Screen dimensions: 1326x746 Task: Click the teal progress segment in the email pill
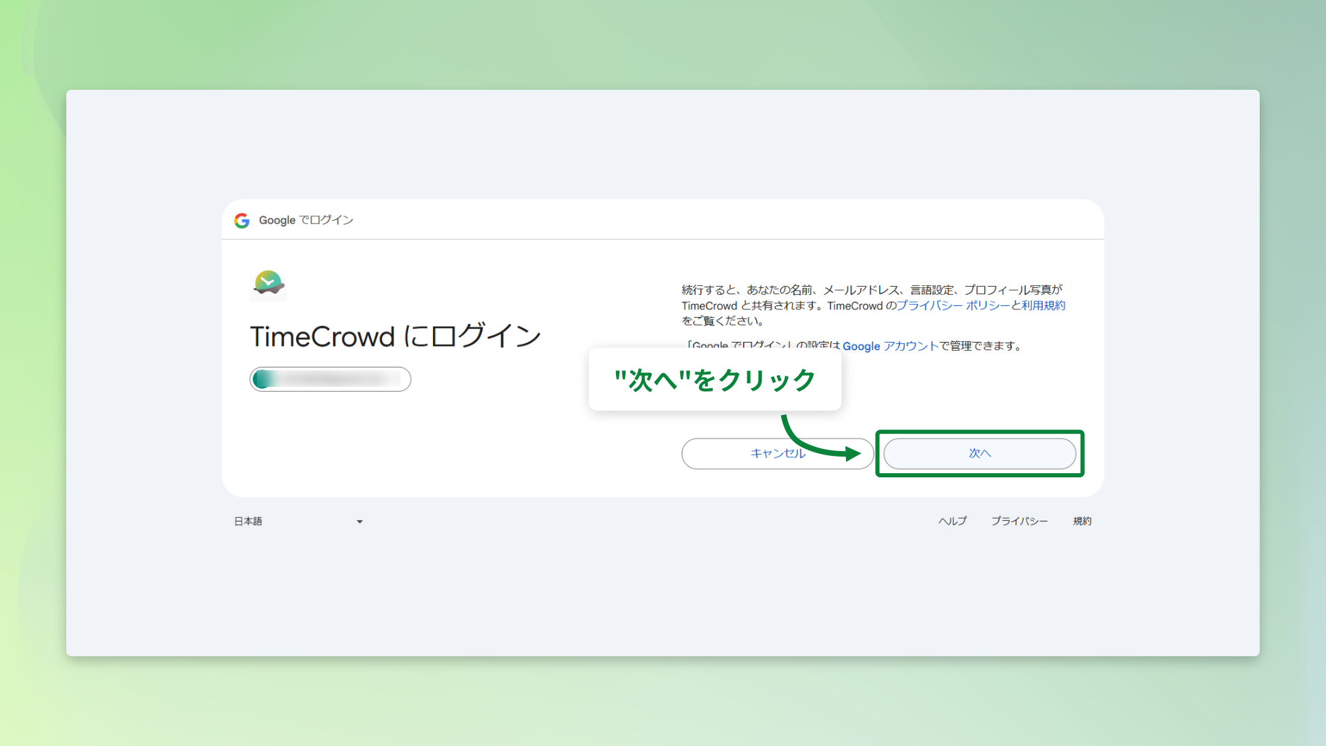[262, 379]
